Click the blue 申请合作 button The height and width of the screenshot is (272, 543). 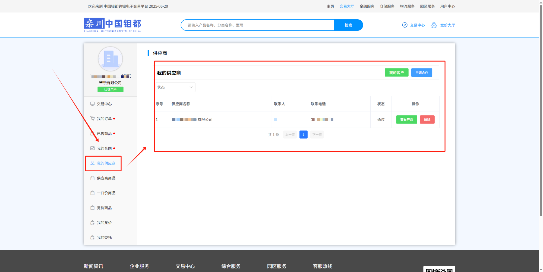point(421,72)
